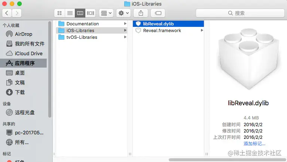Click the 我的所有文件 icon
Screen dimensions: 287x162
[9, 44]
